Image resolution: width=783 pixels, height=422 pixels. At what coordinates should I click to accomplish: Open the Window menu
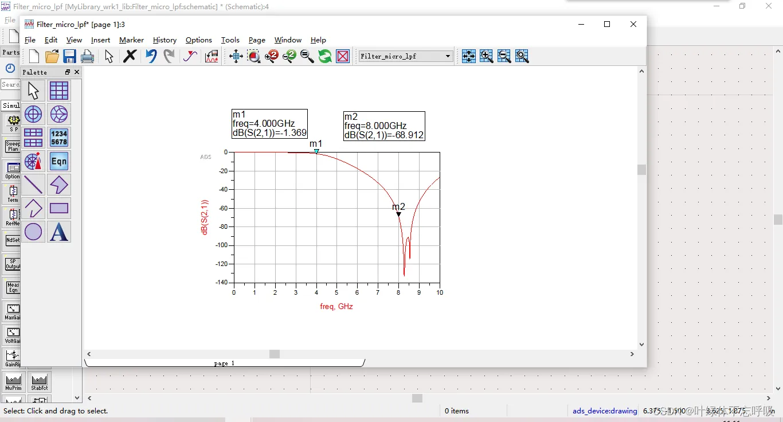coord(288,40)
